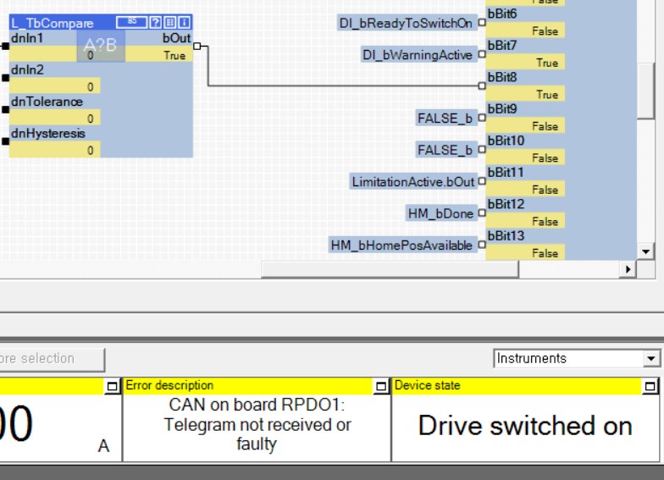Maximize the panel left of Error description
Screen dimensions: 664x480
pyautogui.click(x=112, y=386)
